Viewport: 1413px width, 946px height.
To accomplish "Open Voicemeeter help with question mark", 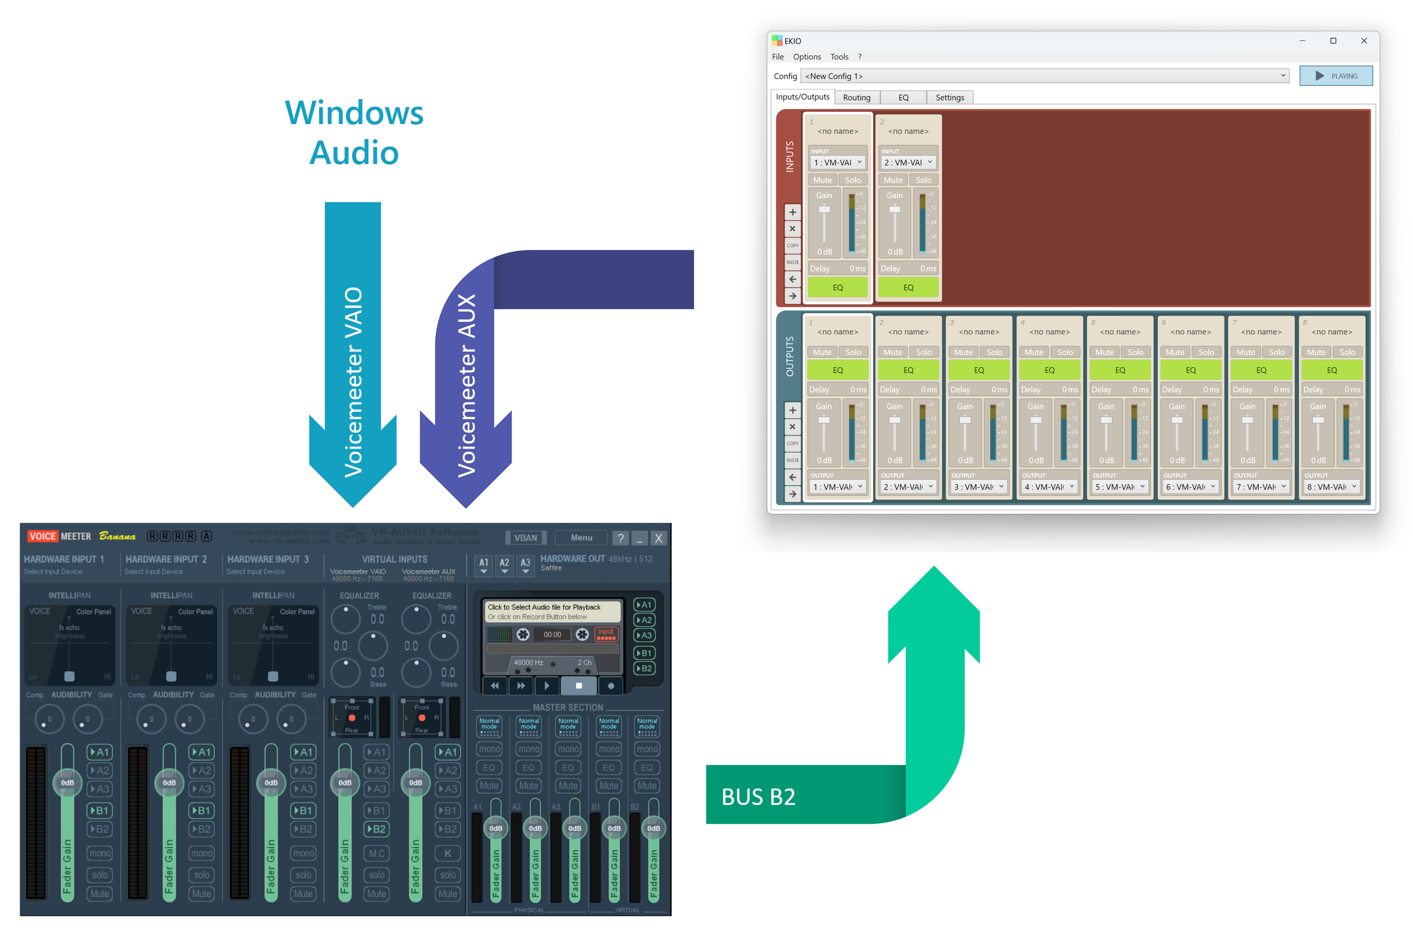I will coord(620,538).
